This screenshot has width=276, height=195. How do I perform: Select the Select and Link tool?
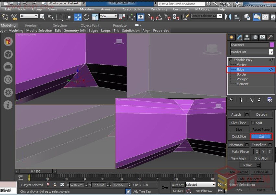click(5, 17)
